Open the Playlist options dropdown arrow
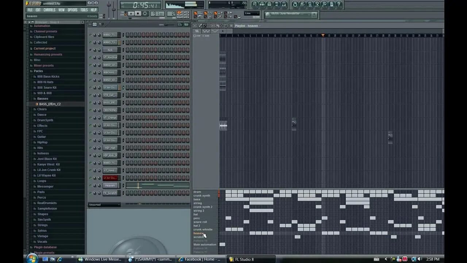467x263 pixels. [x=195, y=26]
